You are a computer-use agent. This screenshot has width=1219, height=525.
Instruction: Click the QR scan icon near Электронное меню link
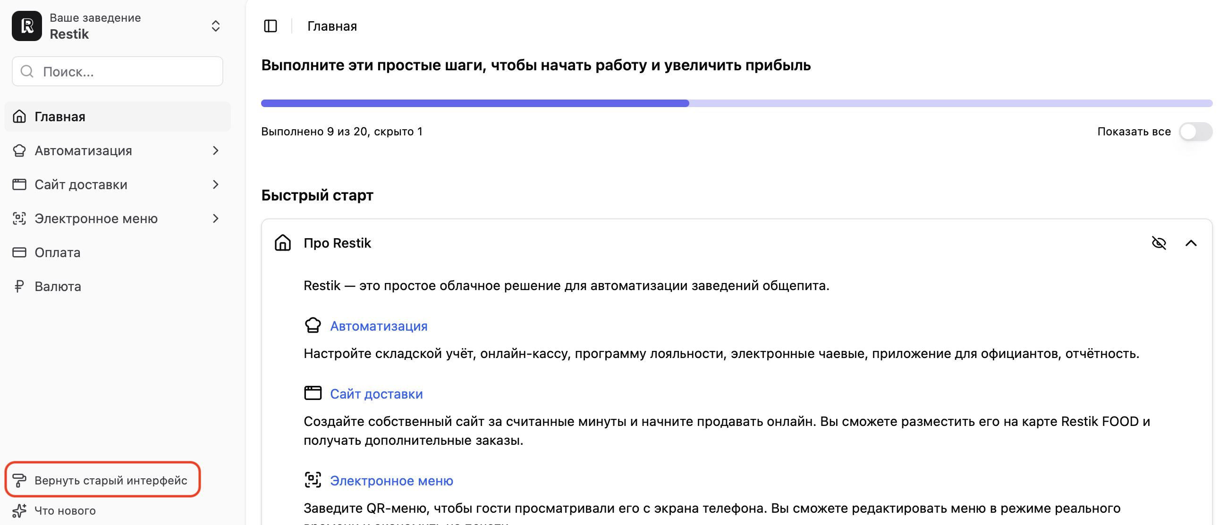[x=313, y=480]
